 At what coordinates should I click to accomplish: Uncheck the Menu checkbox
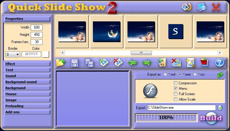176,88
